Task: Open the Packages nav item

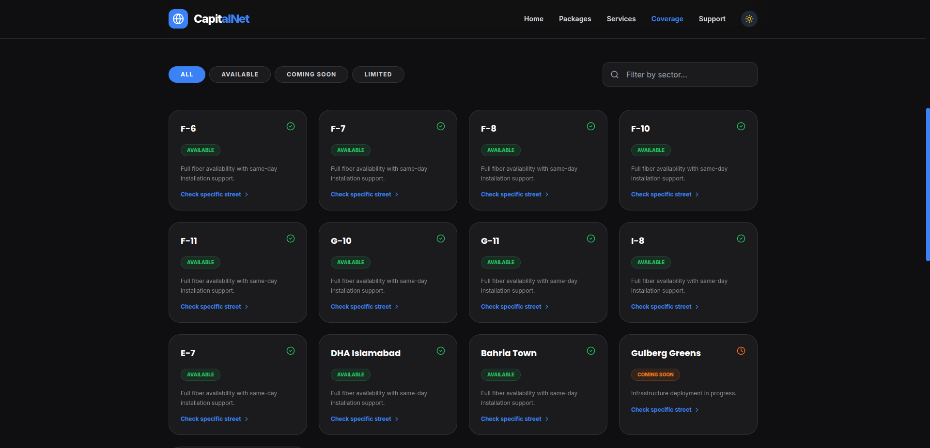Action: (x=575, y=19)
